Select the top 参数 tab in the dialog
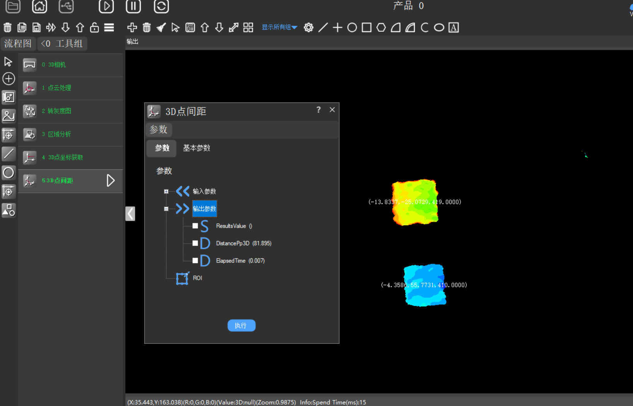The image size is (633, 406). pyautogui.click(x=159, y=129)
